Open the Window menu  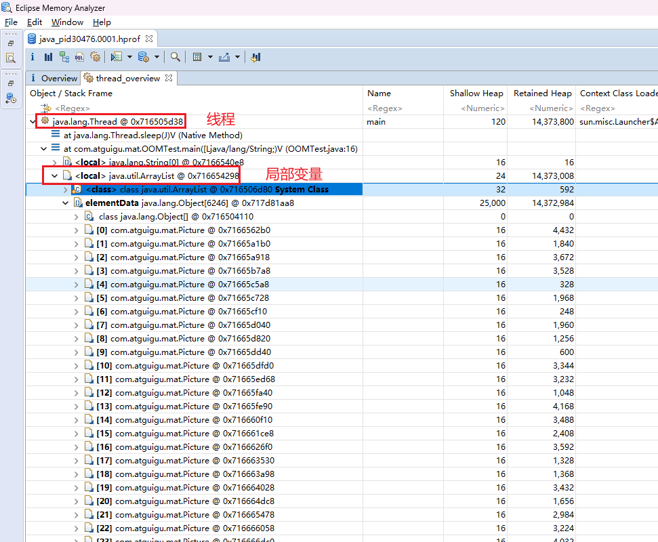[67, 22]
